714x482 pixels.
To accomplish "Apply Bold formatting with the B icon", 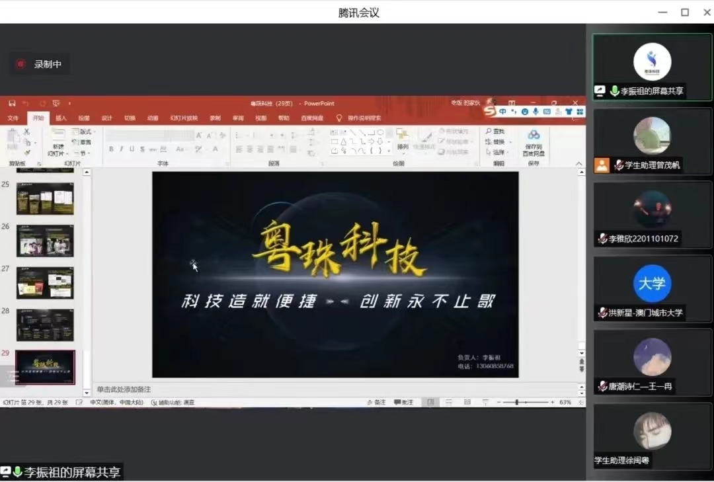I will 111,149.
